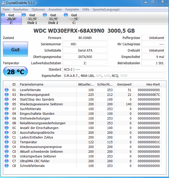This screenshot has width=169, height=178.
Task: Click the status orb for Rekalibrierungswiederholungen
Action: [x=7, y=123]
